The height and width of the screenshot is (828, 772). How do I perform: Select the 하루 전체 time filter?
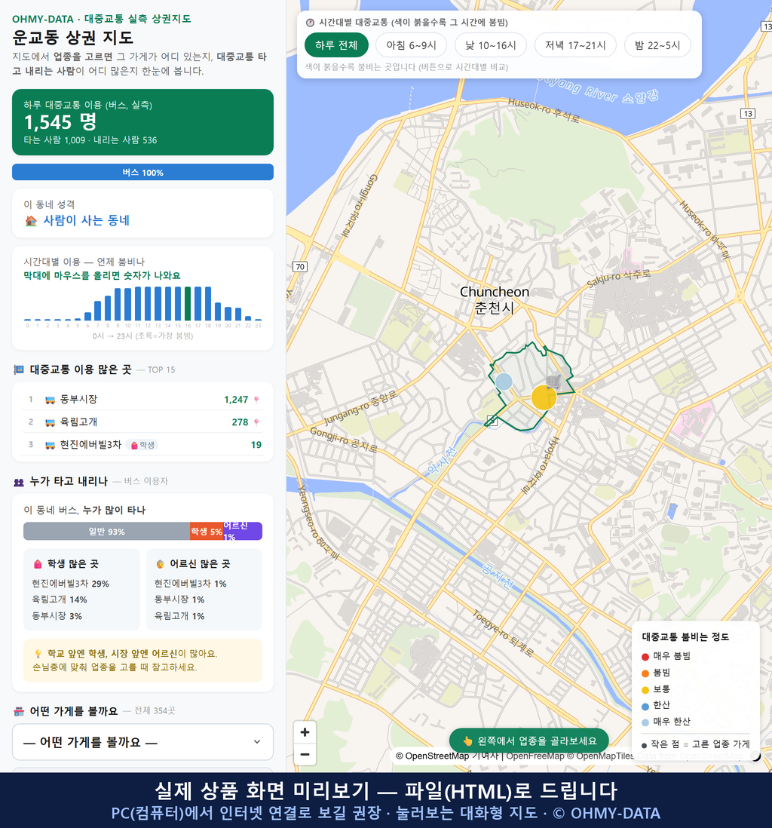tap(336, 45)
